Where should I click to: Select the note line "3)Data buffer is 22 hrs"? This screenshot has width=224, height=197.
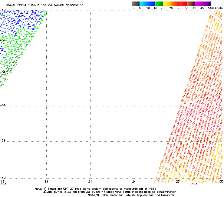click(x=110, y=192)
